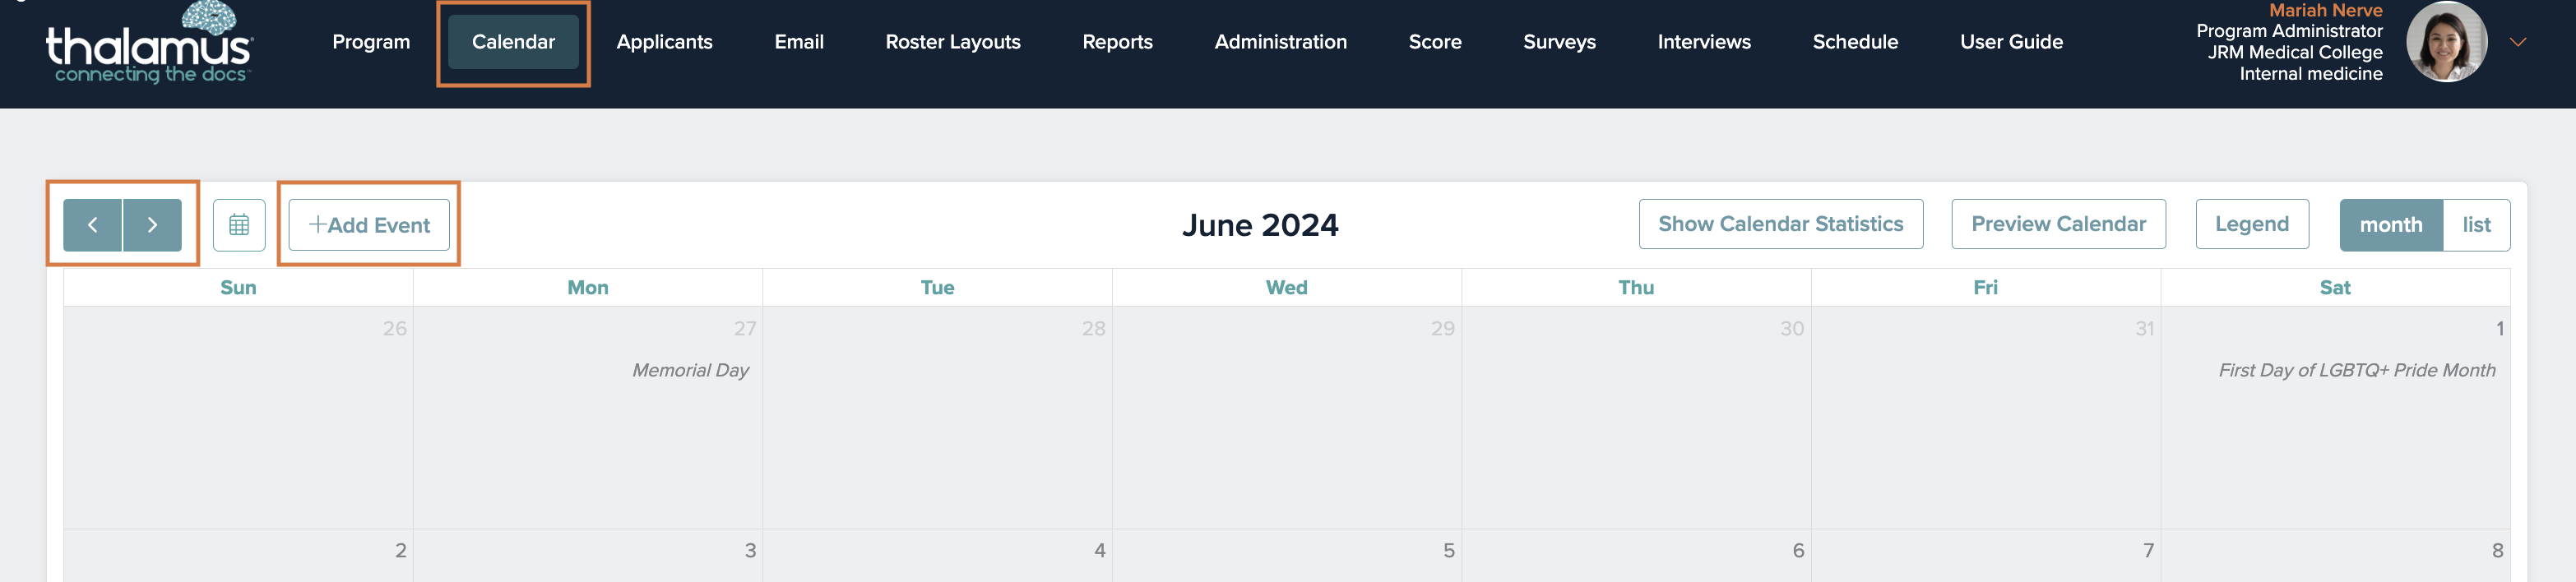This screenshot has width=2576, height=582.
Task: Advance to next month with right arrow
Action: pos(152,225)
